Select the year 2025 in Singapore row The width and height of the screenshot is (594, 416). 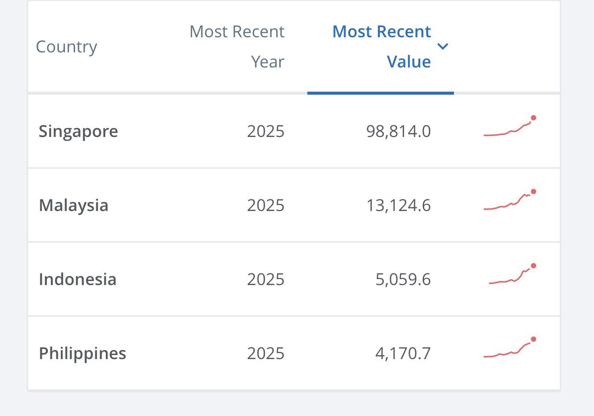[266, 132]
